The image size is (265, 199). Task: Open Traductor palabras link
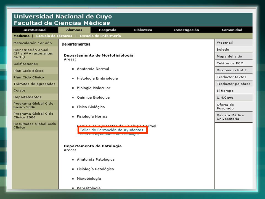click(234, 84)
